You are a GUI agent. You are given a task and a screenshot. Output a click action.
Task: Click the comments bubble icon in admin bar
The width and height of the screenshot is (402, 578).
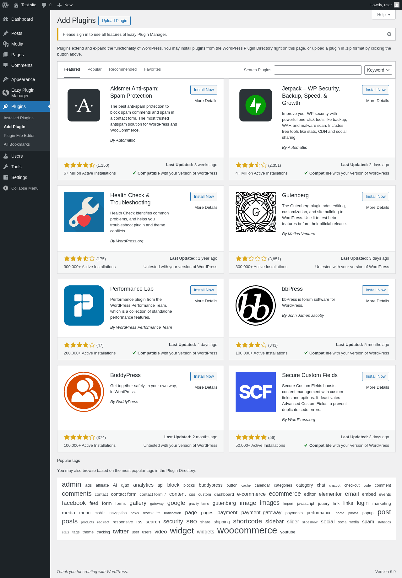44,5
